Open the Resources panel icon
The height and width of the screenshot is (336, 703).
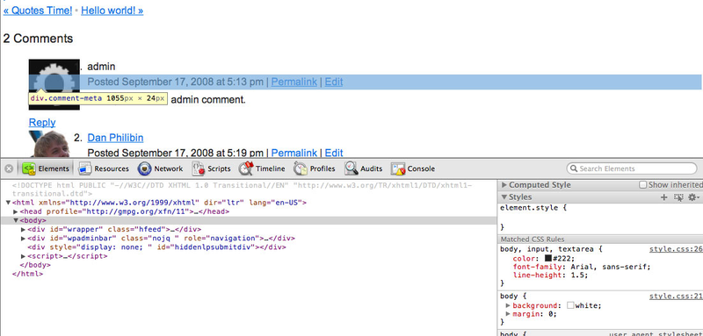click(x=85, y=168)
